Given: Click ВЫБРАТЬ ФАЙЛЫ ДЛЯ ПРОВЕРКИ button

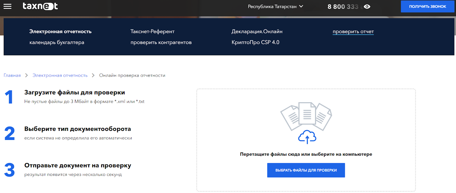Looking at the screenshot, I should [306, 170].
